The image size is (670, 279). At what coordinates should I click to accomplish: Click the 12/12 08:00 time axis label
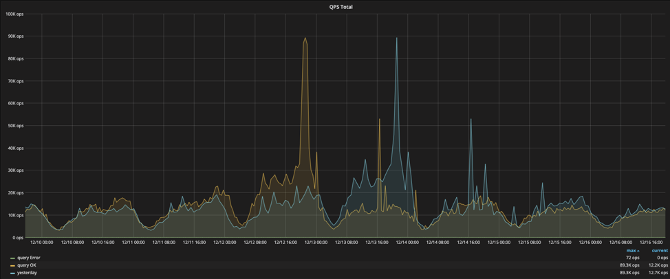click(255, 243)
